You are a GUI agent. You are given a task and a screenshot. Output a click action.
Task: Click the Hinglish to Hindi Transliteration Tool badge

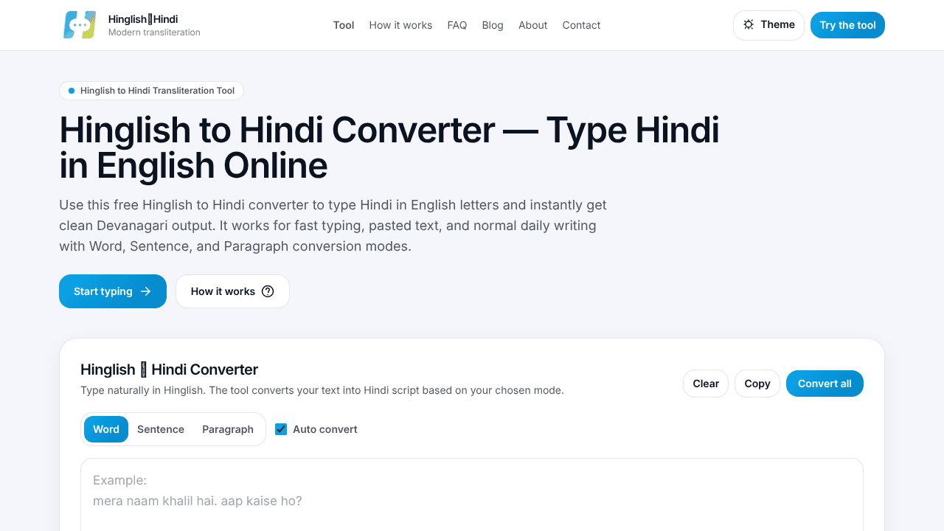151,91
